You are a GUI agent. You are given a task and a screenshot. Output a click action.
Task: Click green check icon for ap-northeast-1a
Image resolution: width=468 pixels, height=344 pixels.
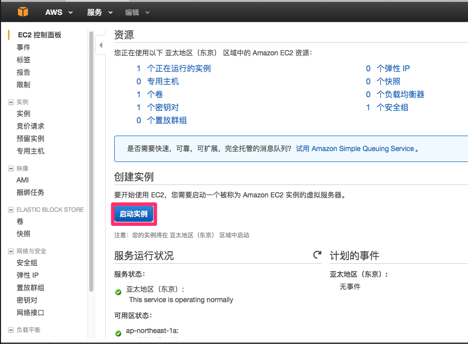click(x=118, y=333)
